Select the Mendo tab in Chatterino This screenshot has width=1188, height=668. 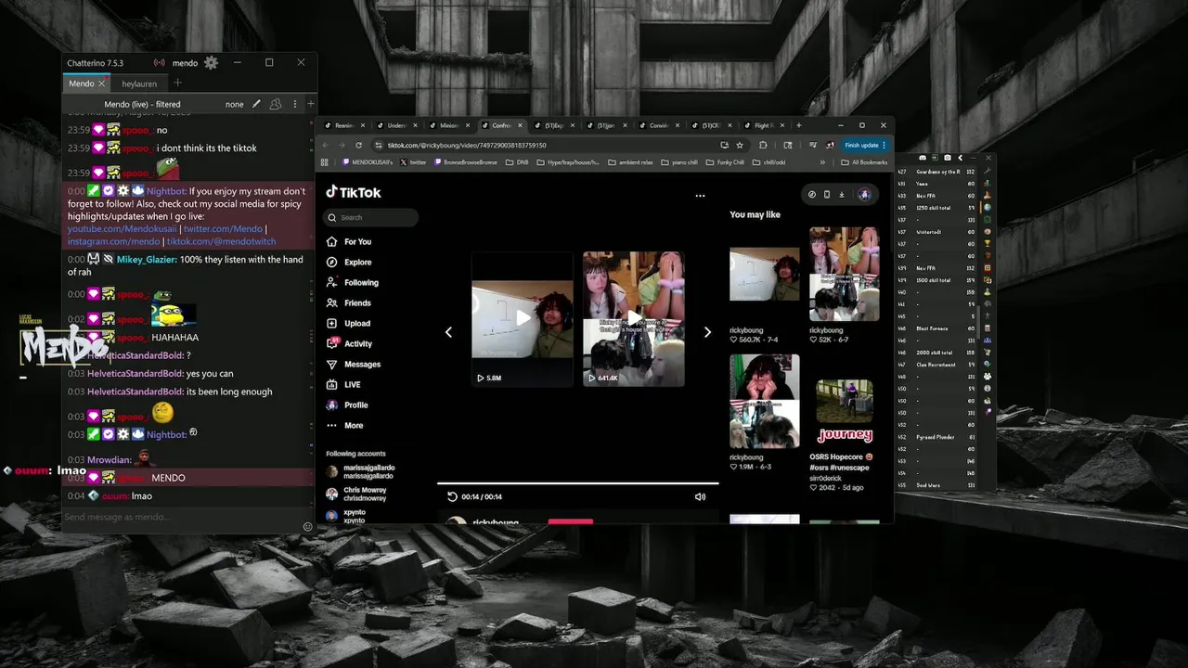click(81, 83)
